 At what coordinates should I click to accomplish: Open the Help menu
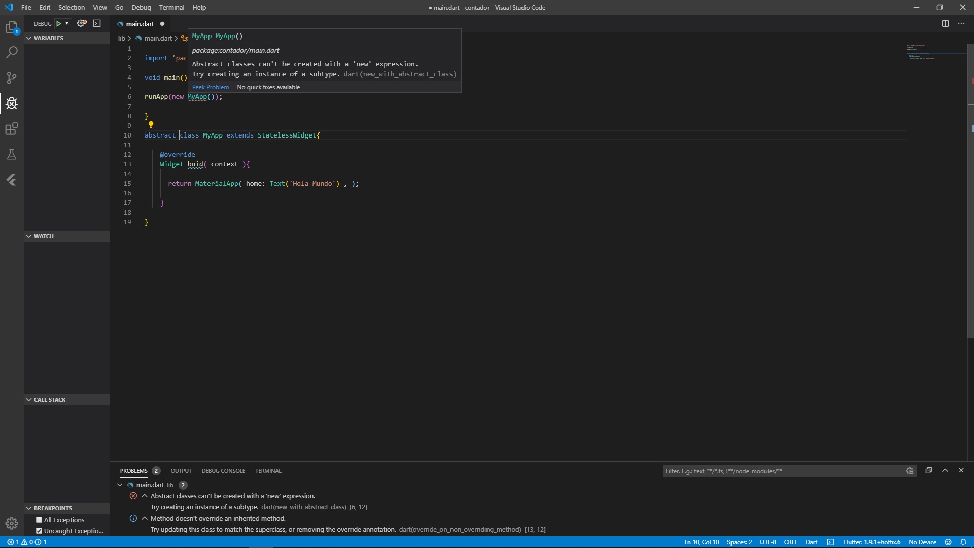(199, 7)
